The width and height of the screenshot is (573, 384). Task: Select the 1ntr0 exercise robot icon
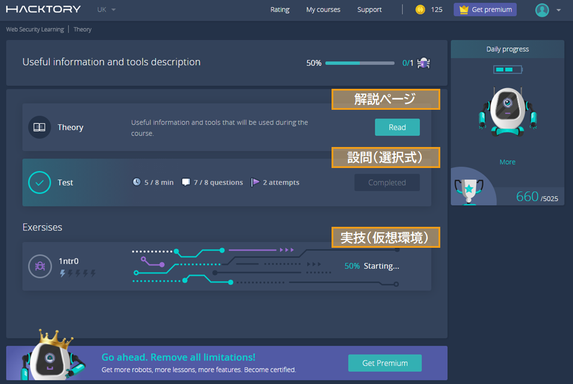40,266
